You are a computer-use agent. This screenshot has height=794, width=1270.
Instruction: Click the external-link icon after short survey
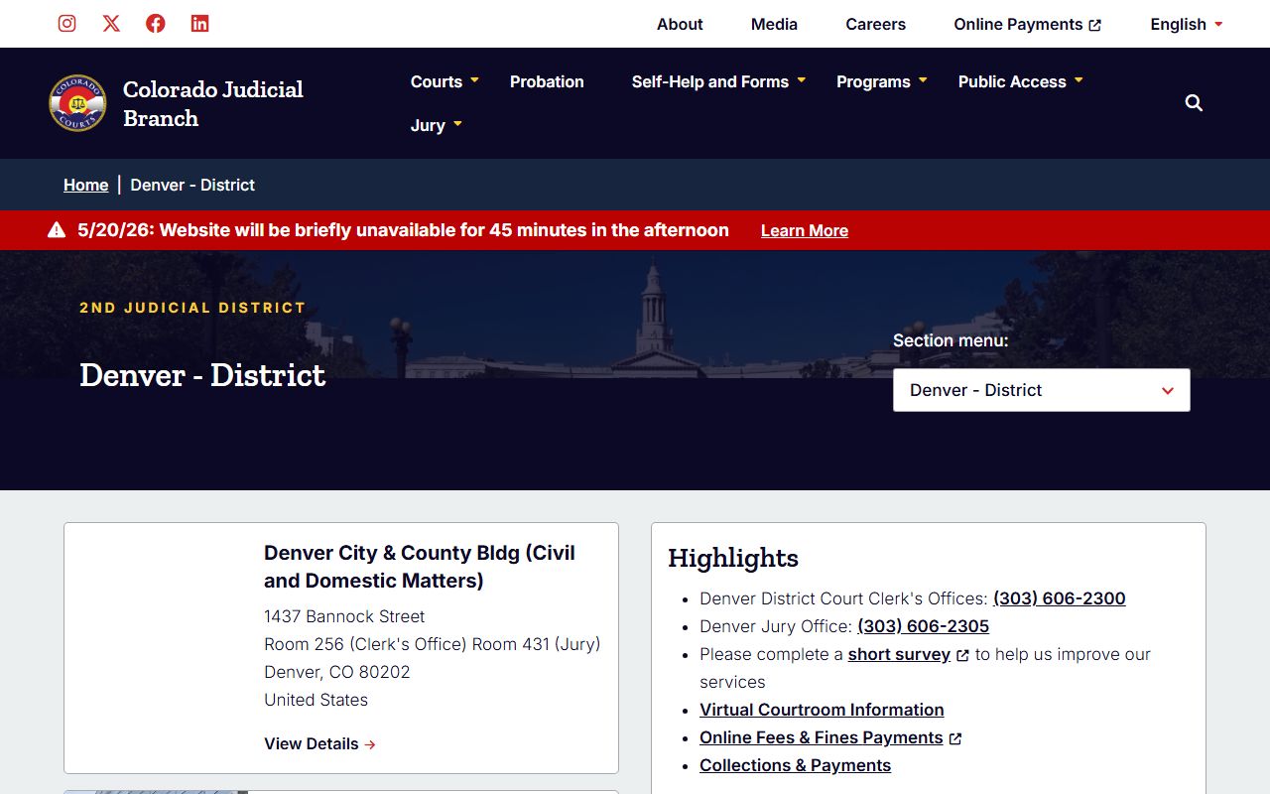pos(962,655)
